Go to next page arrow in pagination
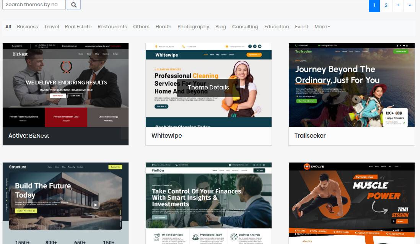420x244 pixels. click(x=398, y=5)
